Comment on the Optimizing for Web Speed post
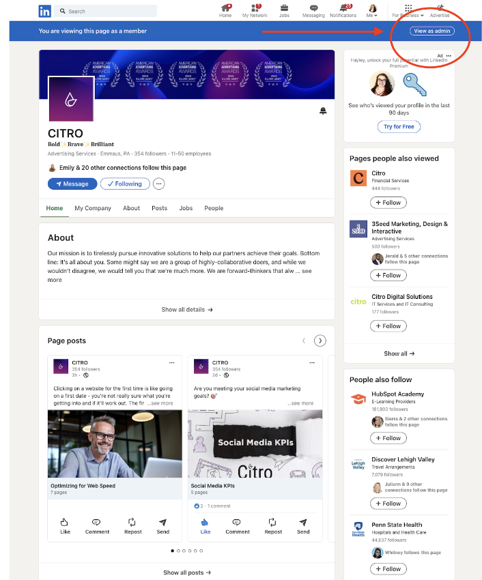 coord(97,526)
